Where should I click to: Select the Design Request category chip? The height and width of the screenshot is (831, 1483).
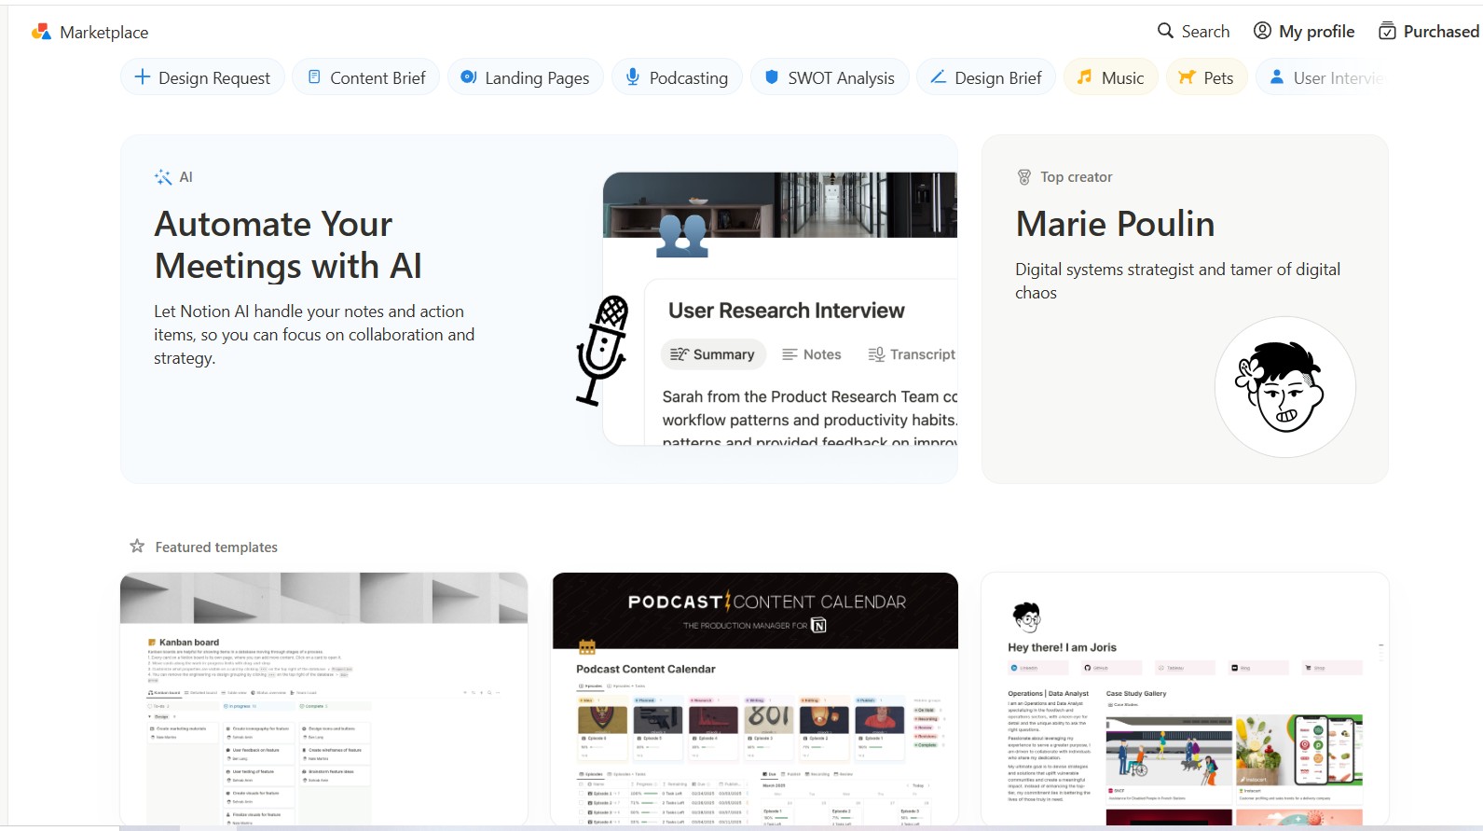202,77
